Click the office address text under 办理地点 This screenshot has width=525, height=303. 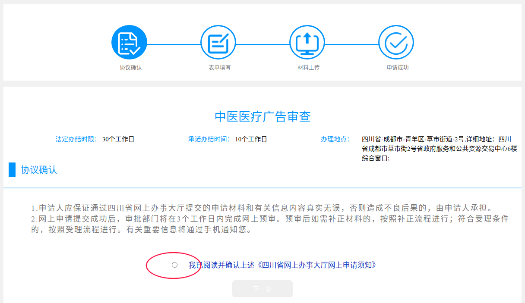[x=439, y=149]
